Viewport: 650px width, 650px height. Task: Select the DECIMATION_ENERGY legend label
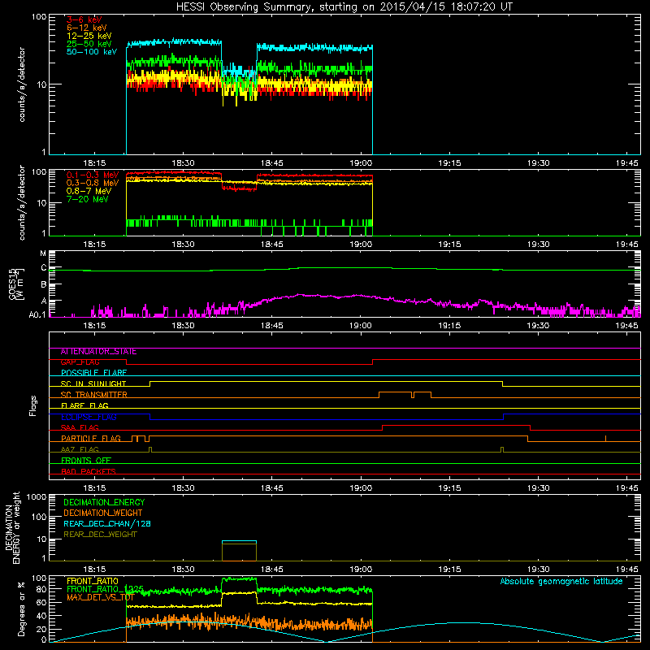click(x=104, y=502)
